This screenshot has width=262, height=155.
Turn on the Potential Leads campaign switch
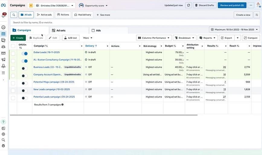pyautogui.click(x=24, y=98)
